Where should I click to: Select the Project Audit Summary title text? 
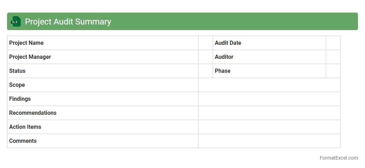click(68, 22)
